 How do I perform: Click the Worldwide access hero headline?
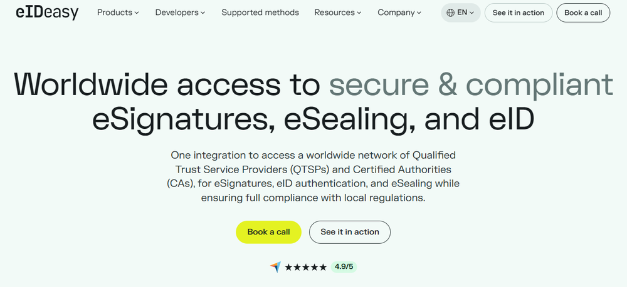click(x=313, y=102)
